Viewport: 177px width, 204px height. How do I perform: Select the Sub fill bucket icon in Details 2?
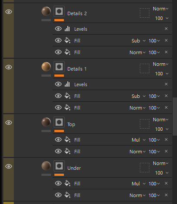67,41
